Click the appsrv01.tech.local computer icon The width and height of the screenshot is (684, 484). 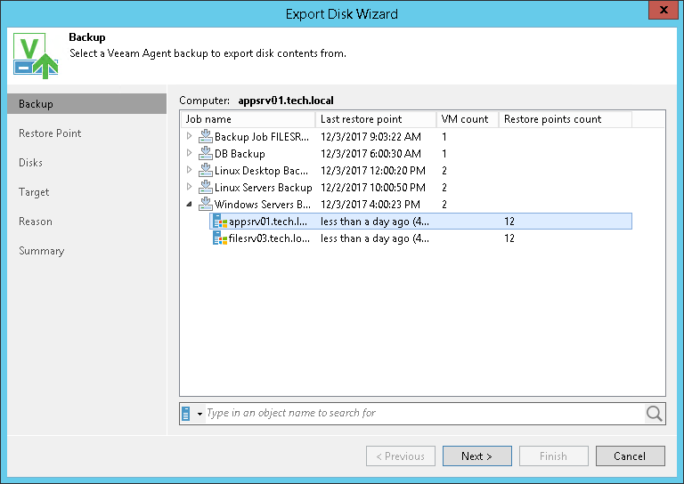tap(220, 222)
